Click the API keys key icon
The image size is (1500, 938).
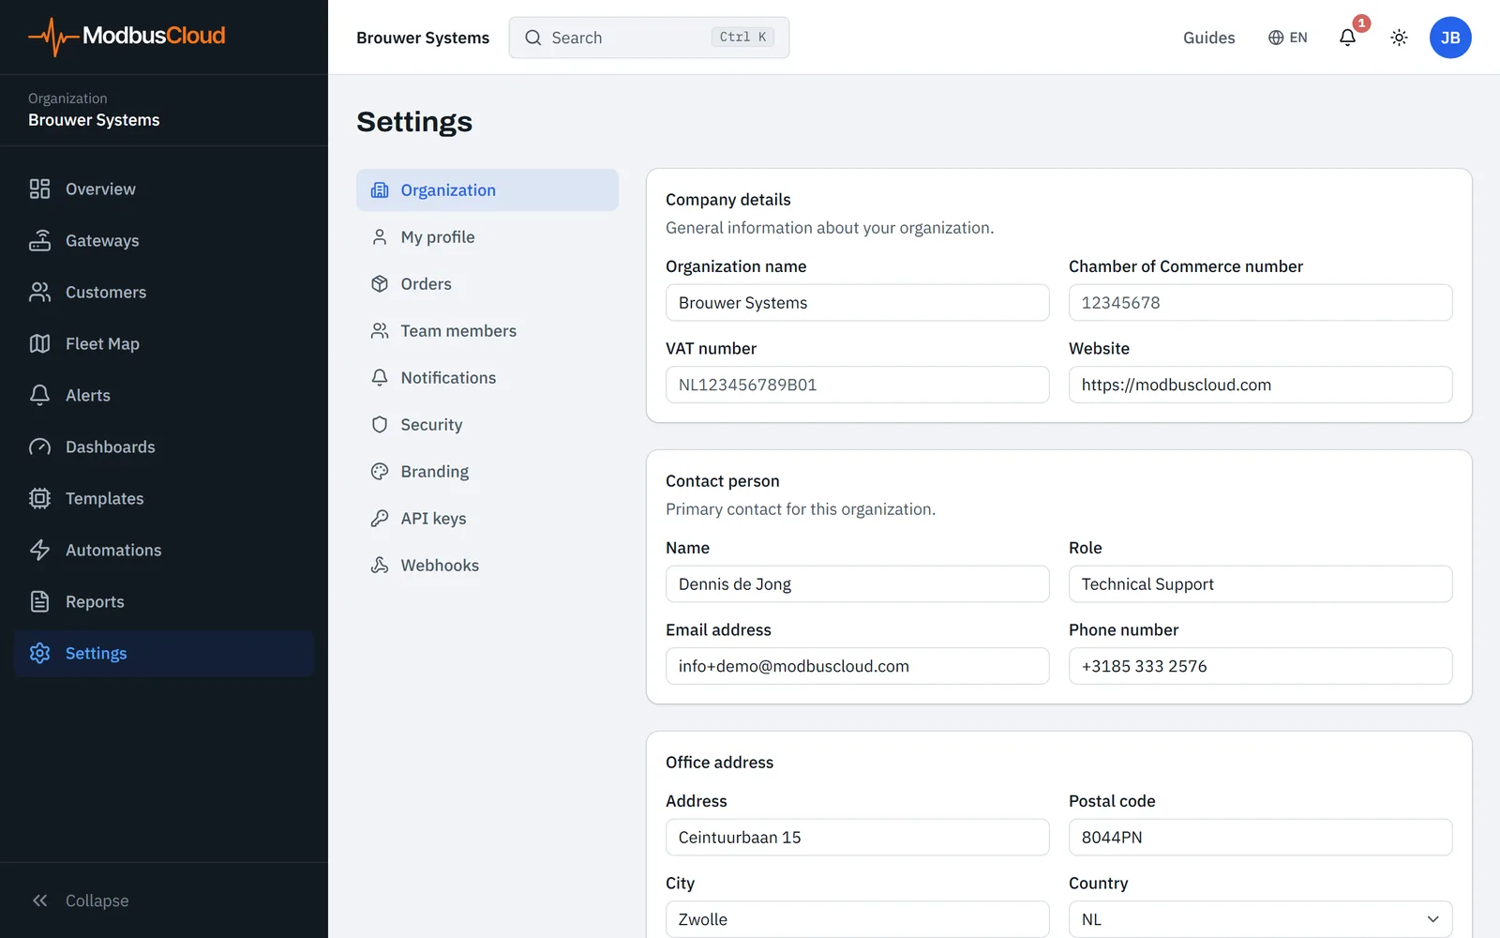pos(380,518)
